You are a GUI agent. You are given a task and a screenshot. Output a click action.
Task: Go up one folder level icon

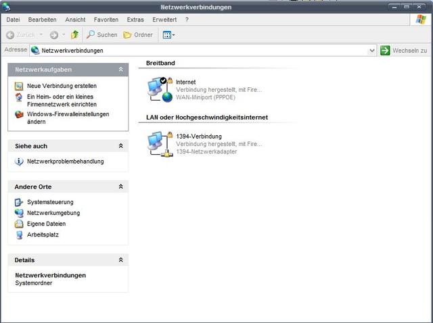coord(74,34)
